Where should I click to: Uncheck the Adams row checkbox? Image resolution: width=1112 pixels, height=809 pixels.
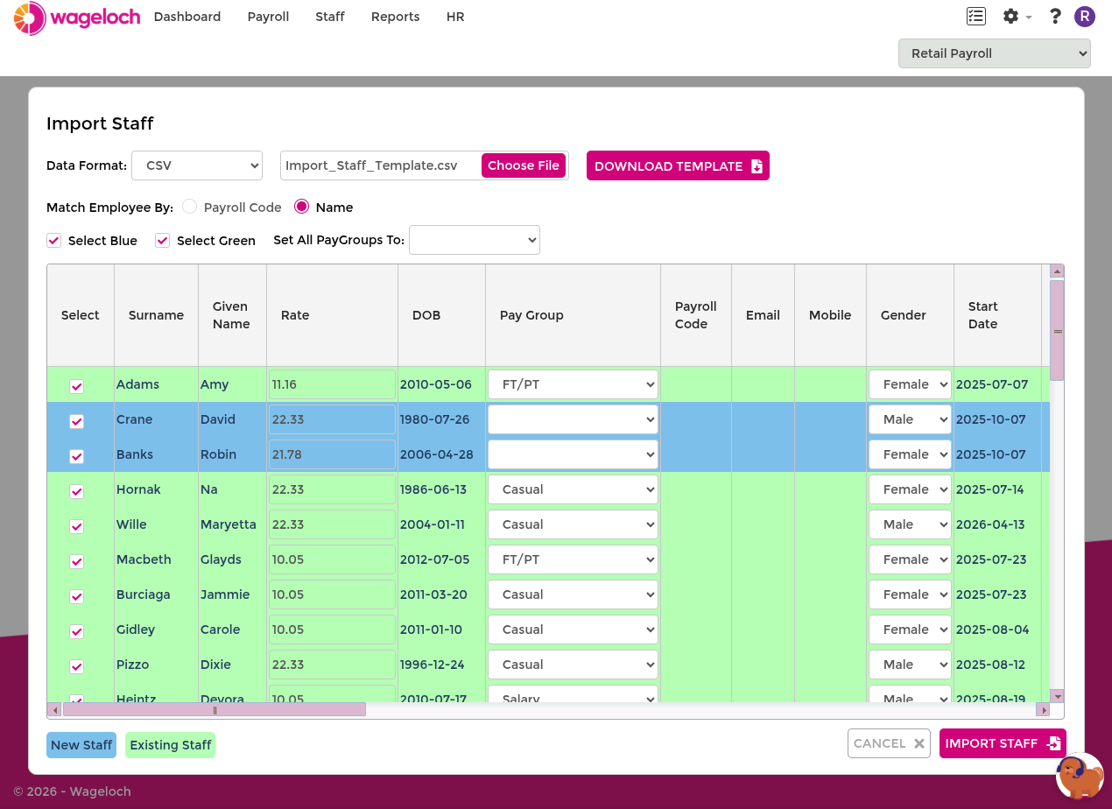[77, 386]
